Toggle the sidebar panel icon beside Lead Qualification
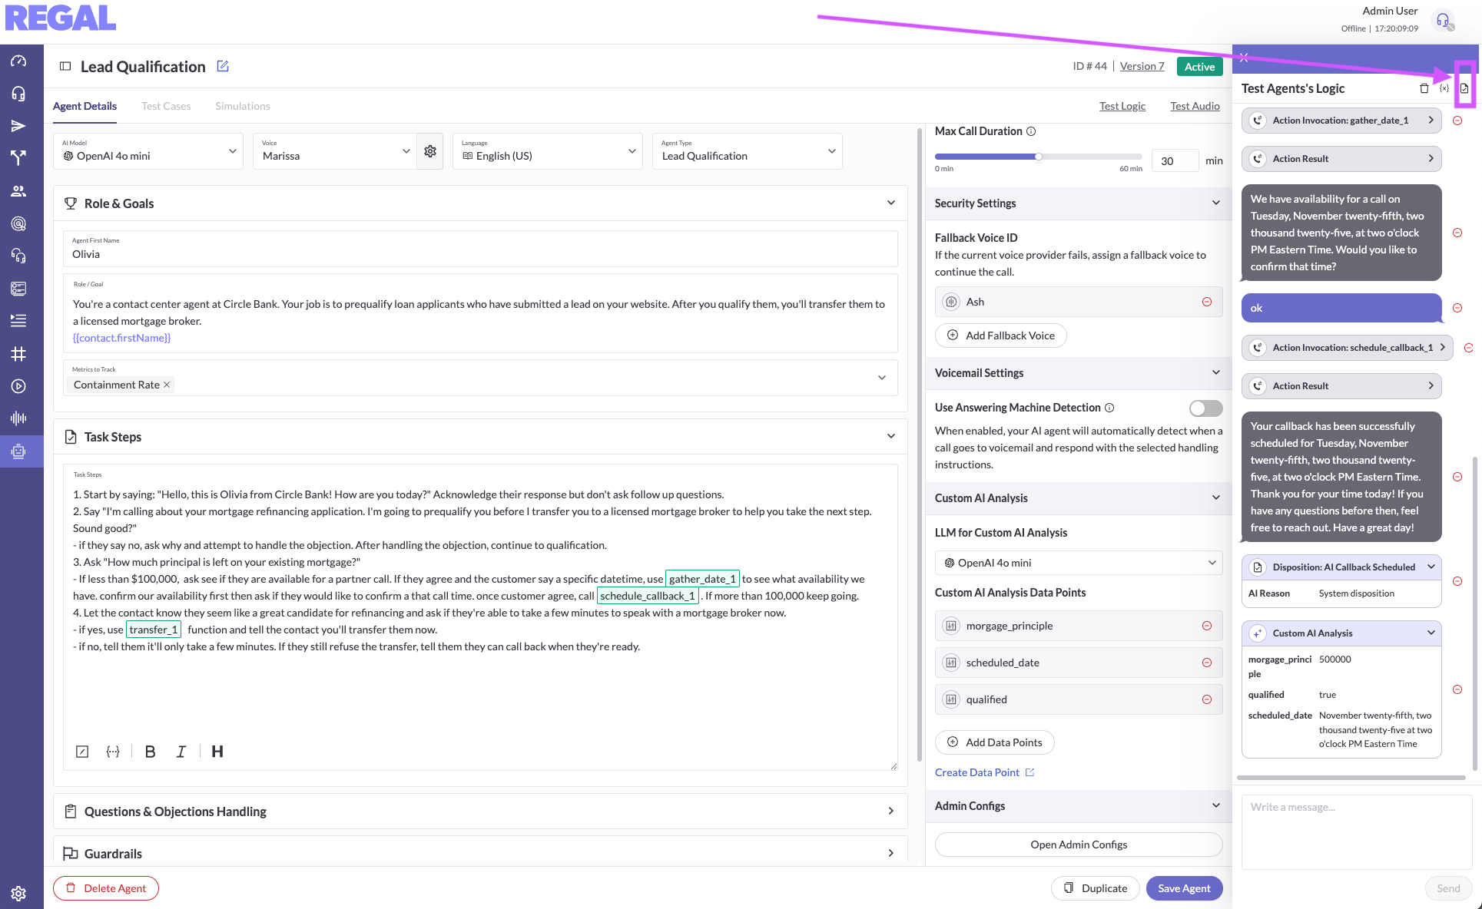 click(65, 67)
